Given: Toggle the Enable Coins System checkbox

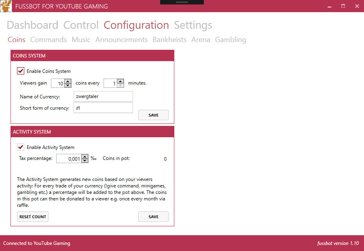Looking at the screenshot, I should [x=21, y=71].
